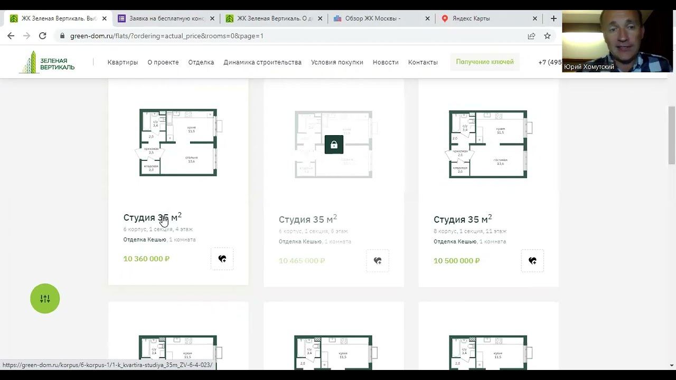Open the О проекте menu item

[163, 62]
